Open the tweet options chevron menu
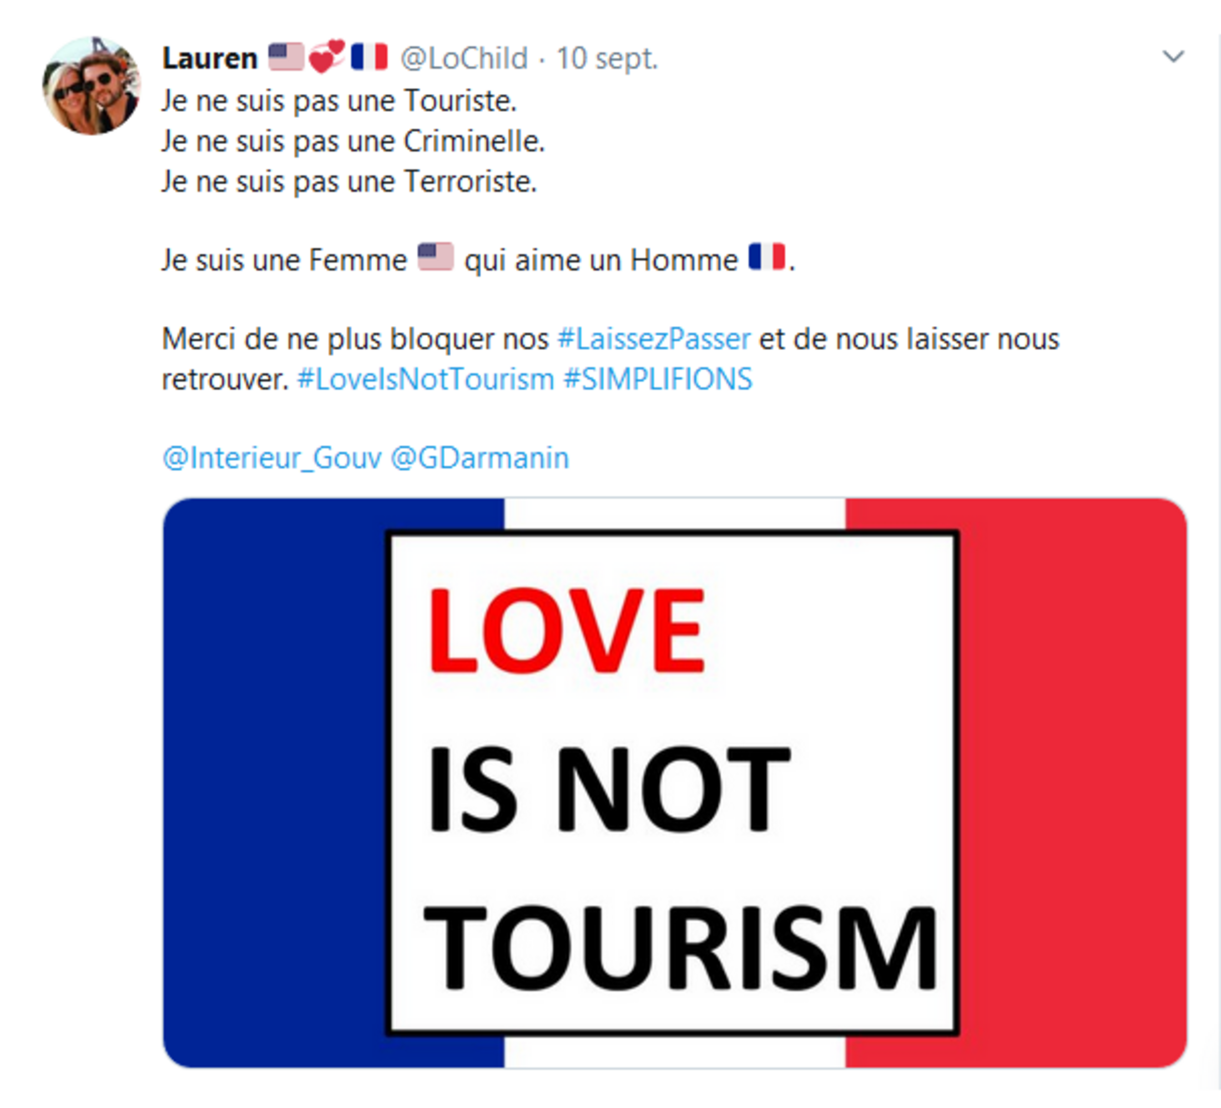Viewport: 1221px width, 1108px height. [1173, 57]
